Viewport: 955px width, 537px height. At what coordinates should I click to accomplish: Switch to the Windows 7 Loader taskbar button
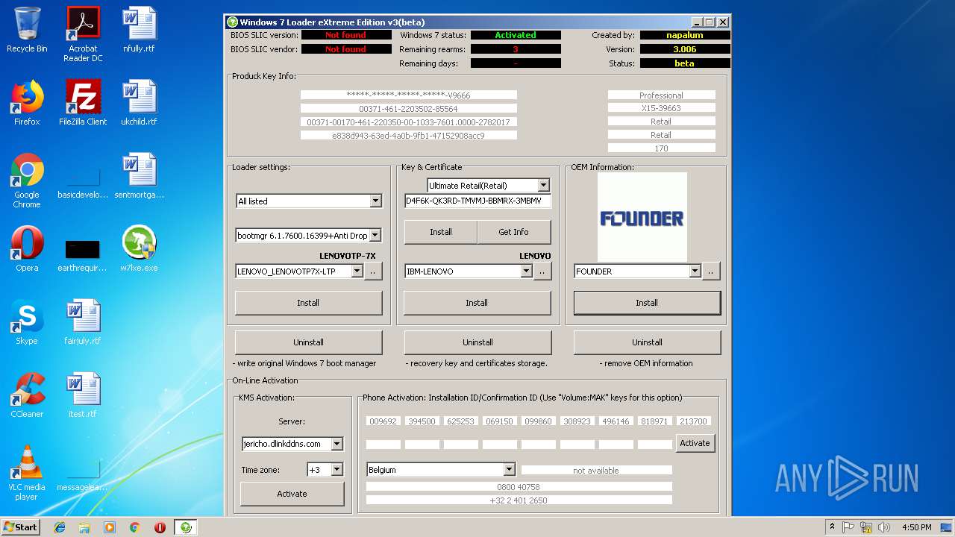click(186, 527)
